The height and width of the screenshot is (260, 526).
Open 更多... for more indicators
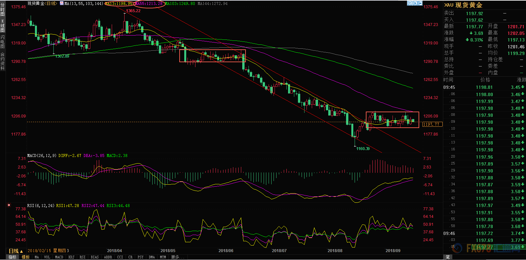tap(178, 257)
